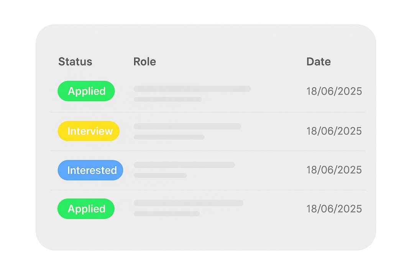Click the Role column header
The width and height of the screenshot is (412, 274).
click(144, 62)
